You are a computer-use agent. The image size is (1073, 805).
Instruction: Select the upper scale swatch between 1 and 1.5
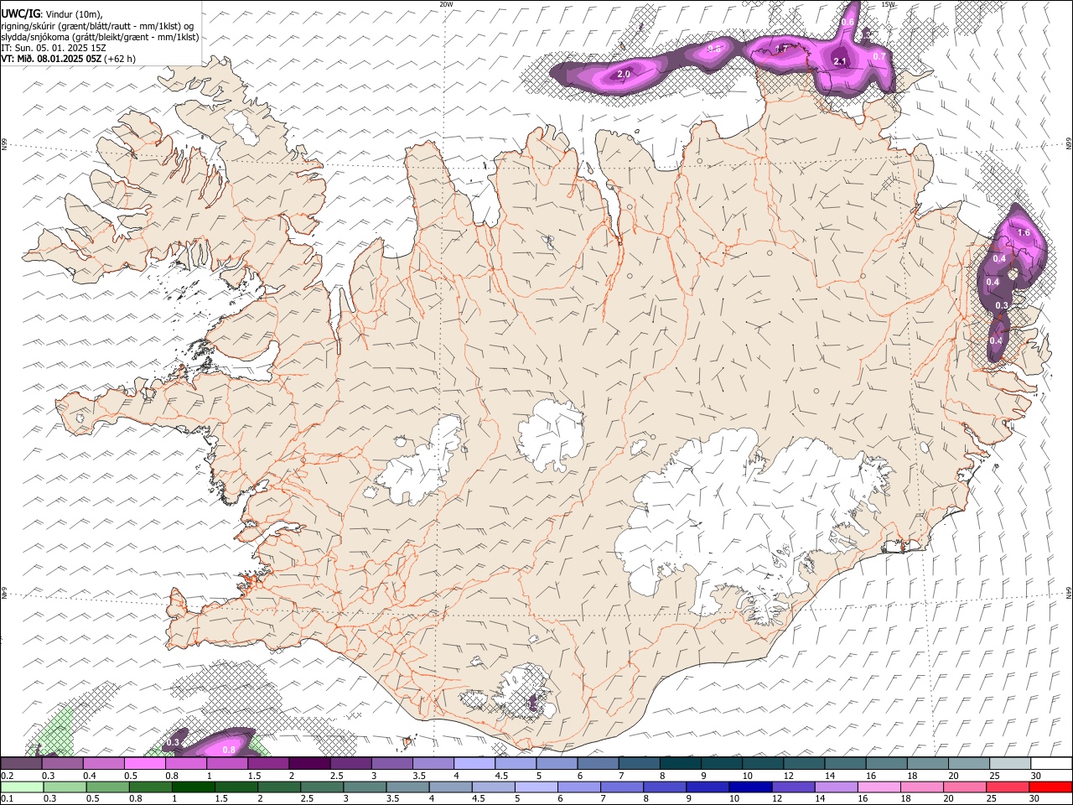pyautogui.click(x=227, y=764)
